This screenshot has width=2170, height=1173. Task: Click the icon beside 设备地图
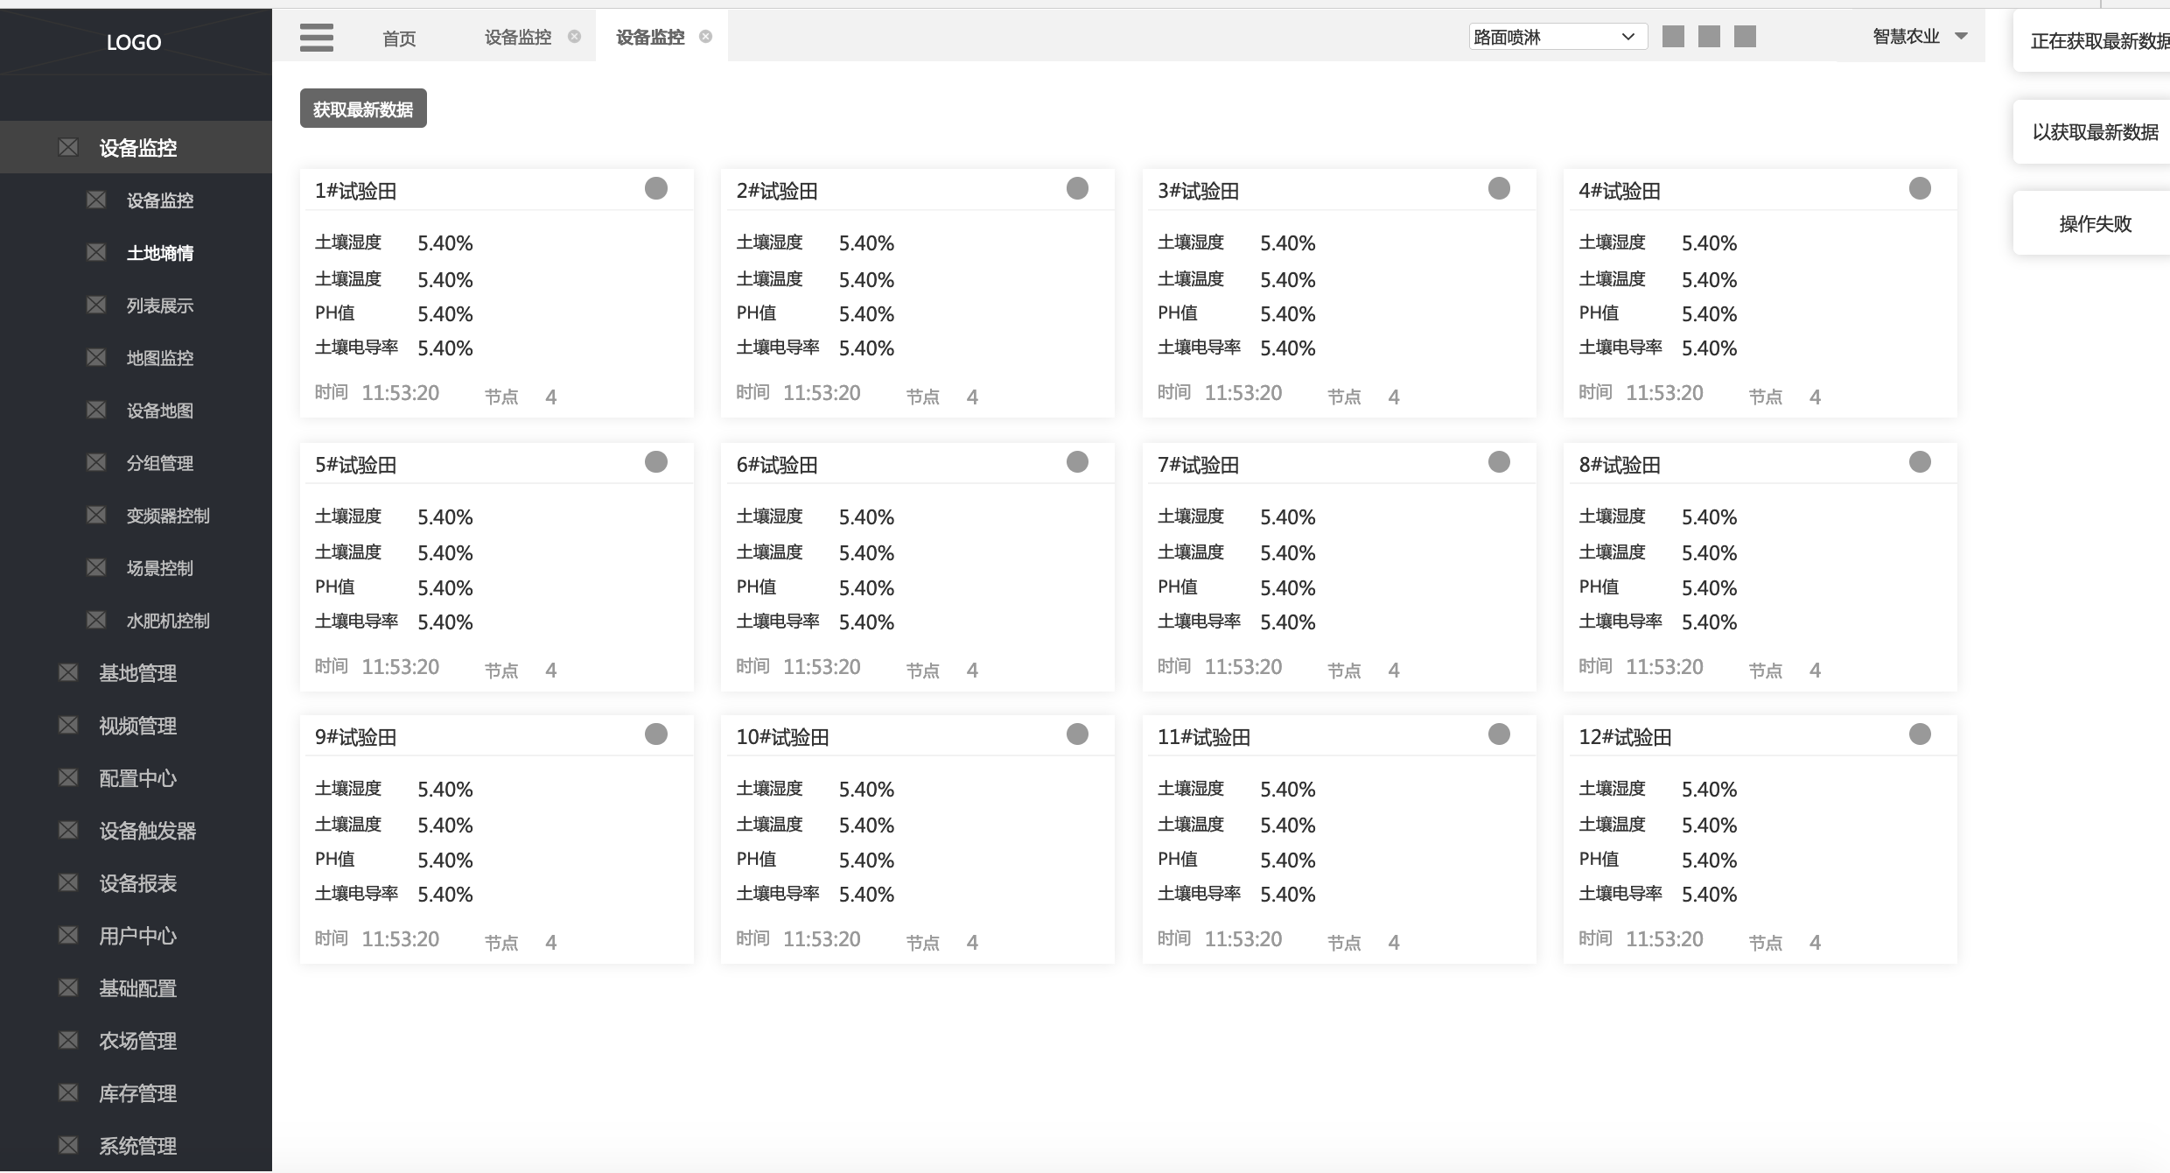[x=96, y=410]
